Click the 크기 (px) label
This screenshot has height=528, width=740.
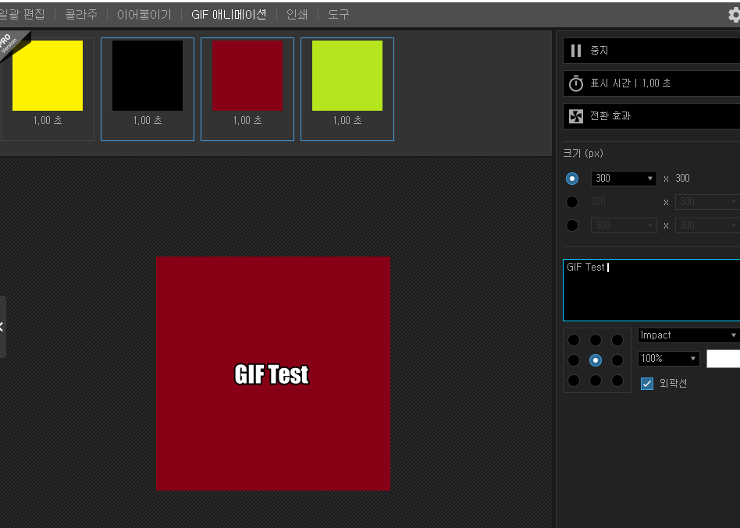click(583, 153)
